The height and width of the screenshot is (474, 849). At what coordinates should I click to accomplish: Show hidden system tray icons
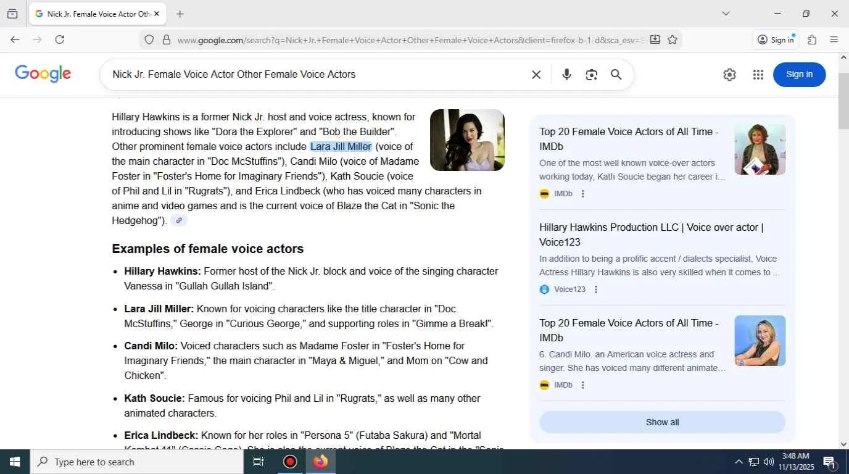click(739, 462)
